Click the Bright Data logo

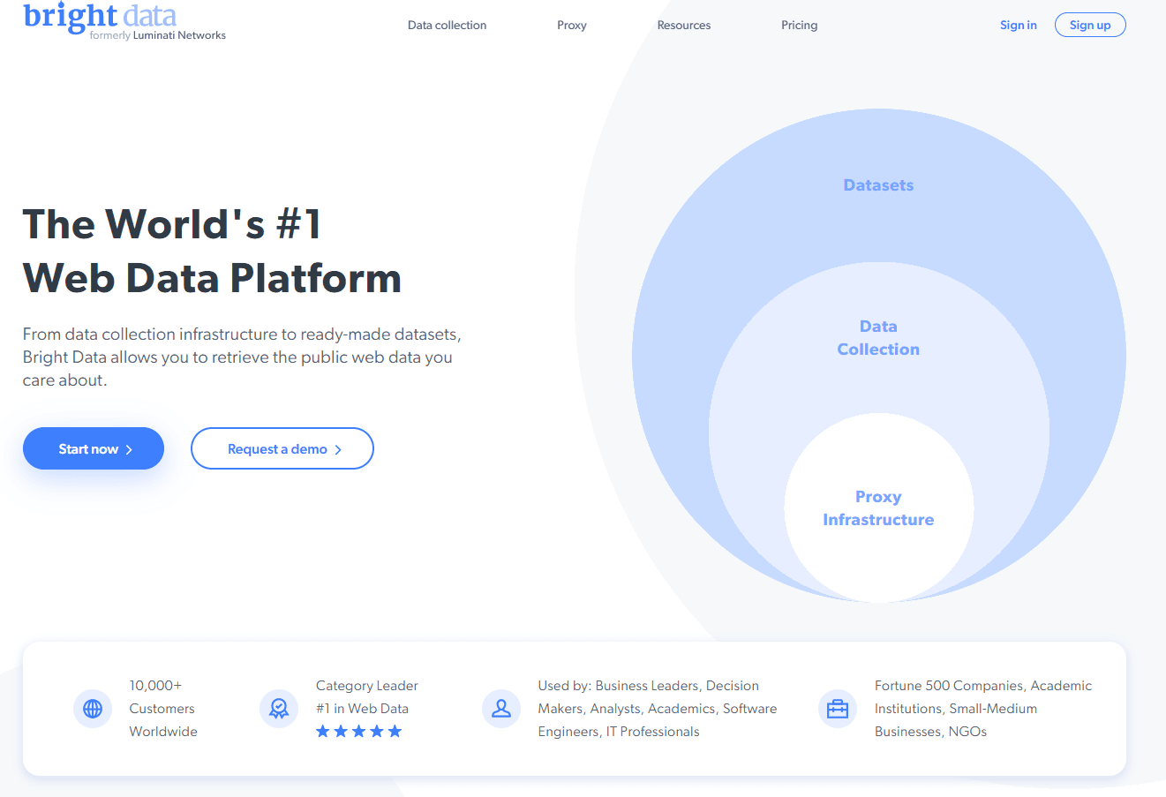[x=100, y=16]
